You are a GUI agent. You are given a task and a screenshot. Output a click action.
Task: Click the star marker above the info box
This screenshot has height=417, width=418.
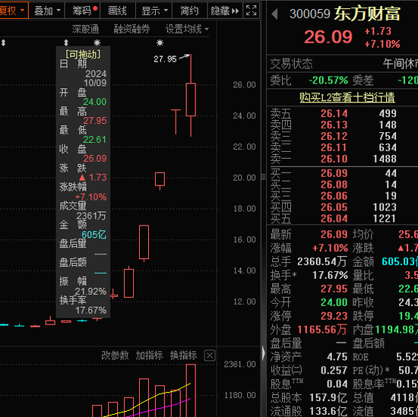[x=97, y=43]
